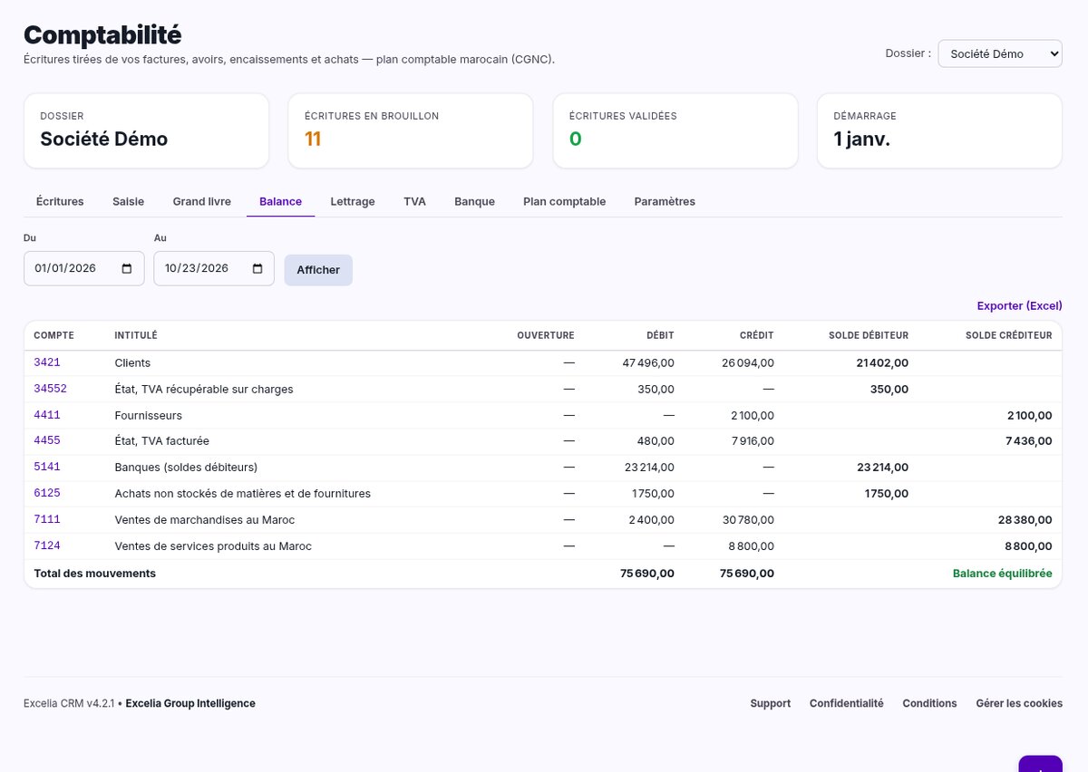
Task: Click the Balance équilibrée status
Action: [1002, 574]
